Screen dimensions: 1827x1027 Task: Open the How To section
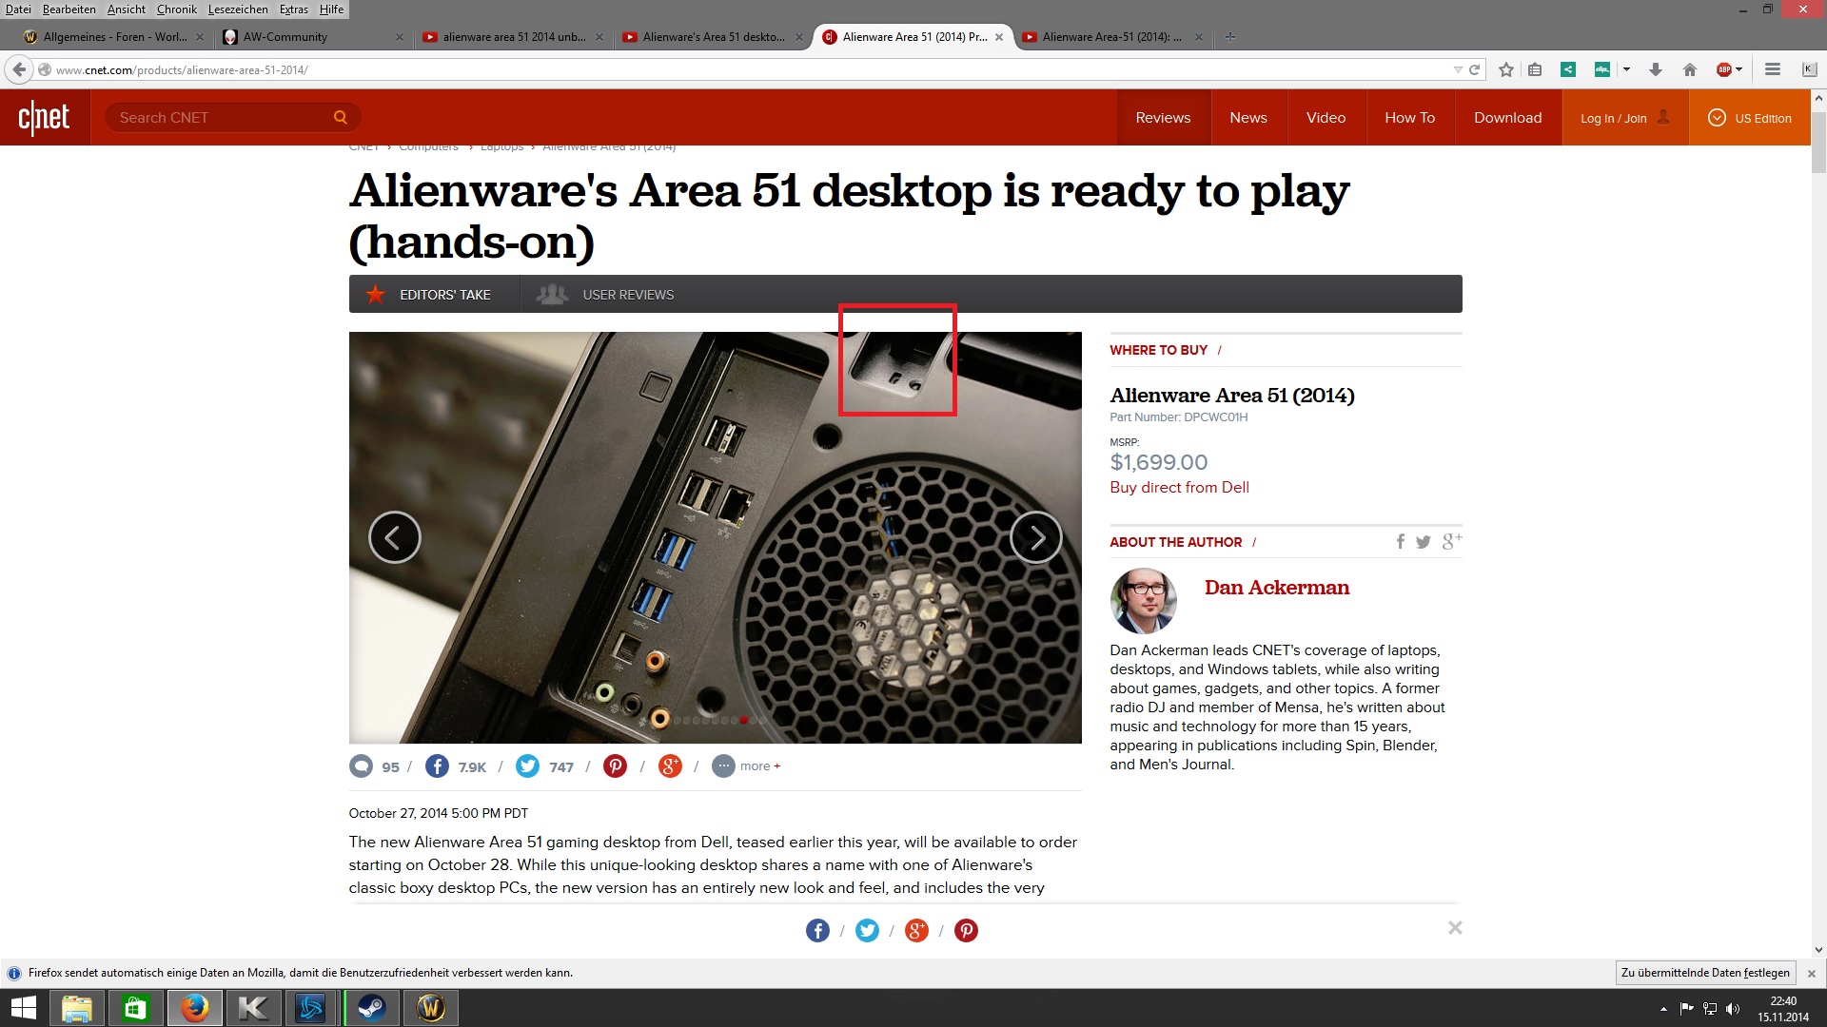(x=1409, y=117)
